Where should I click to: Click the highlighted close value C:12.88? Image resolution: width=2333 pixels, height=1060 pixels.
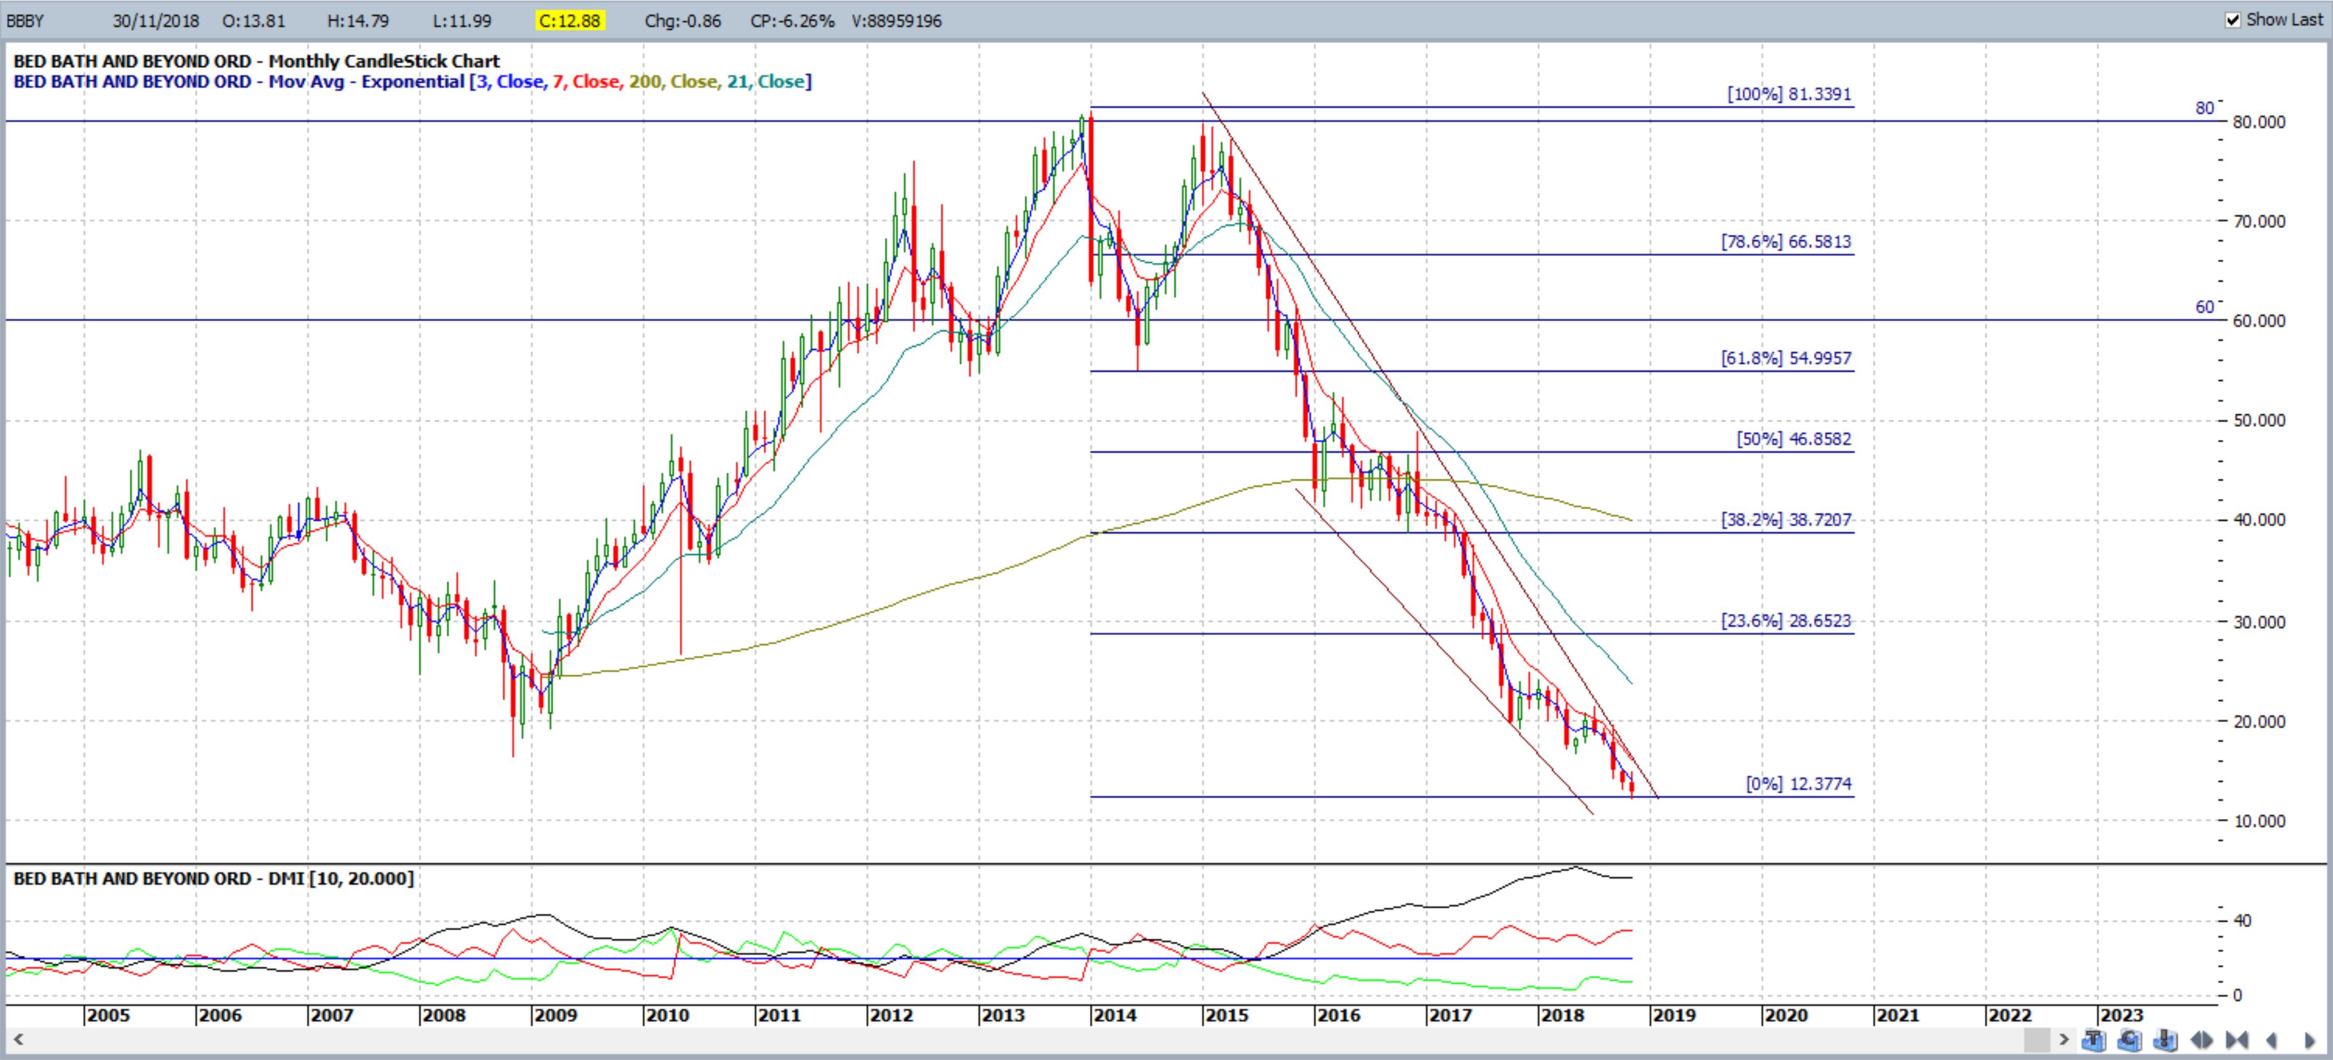(x=570, y=21)
